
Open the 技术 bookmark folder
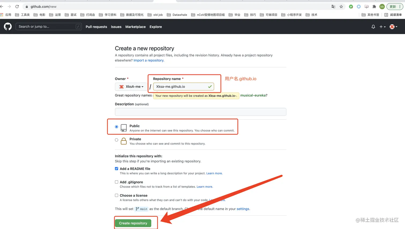click(312, 15)
